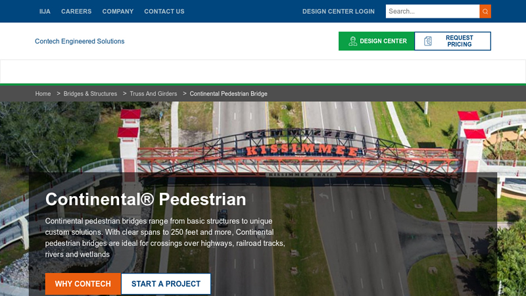This screenshot has height=296, width=526.
Task: Click Continental Pedestrian Bridge breadcrumb text
Action: coord(228,93)
